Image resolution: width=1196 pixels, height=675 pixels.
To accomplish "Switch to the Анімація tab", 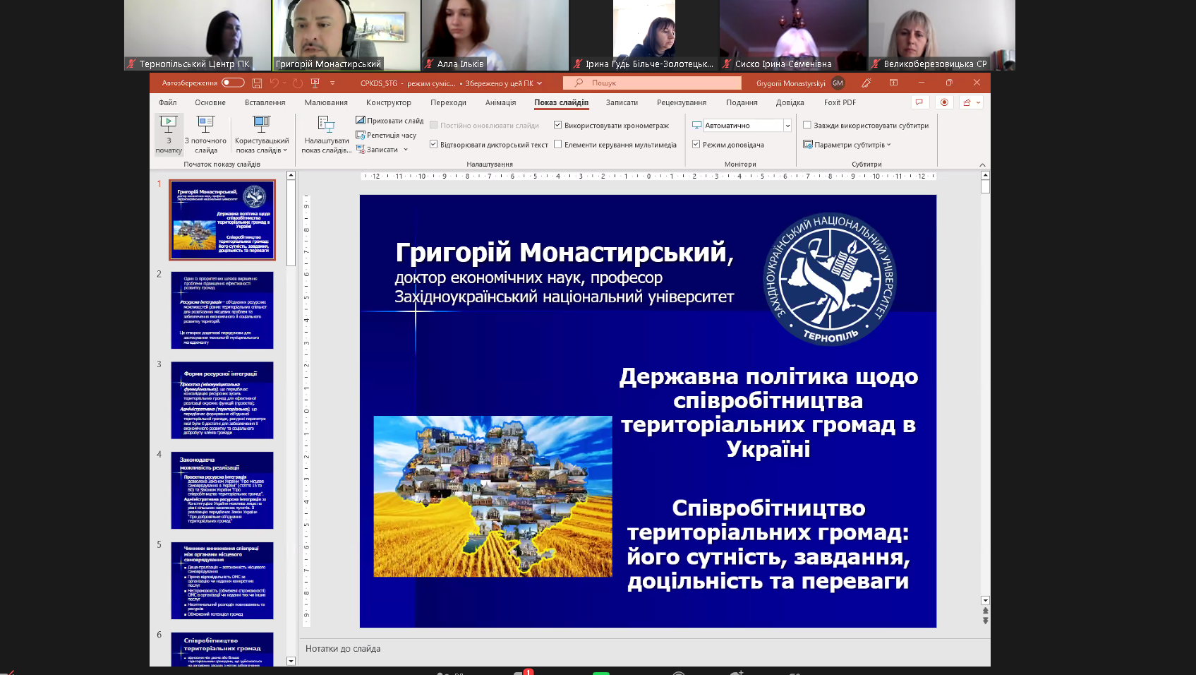I will (500, 102).
